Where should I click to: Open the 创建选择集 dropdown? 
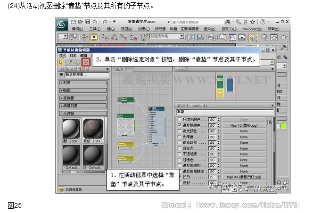click(x=181, y=36)
